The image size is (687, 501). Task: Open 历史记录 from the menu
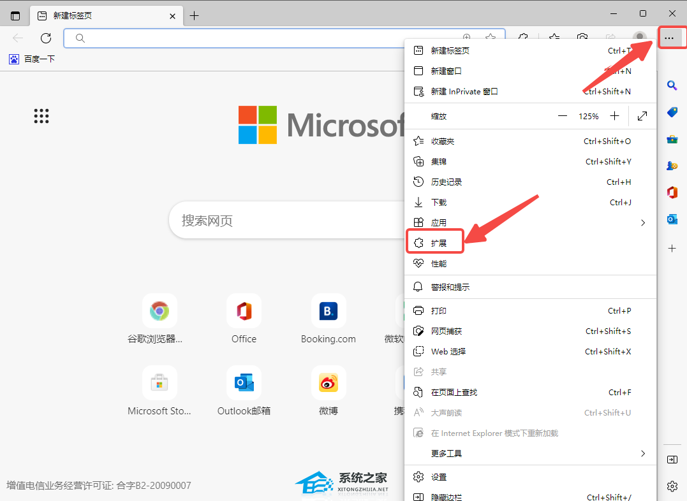click(530, 182)
